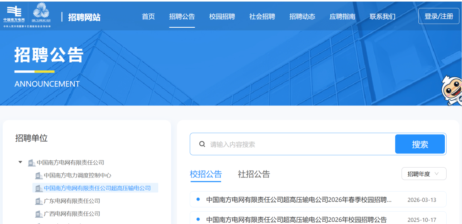The width and height of the screenshot is (462, 224).
Task: Click the date 2025-10-17
Action: click(x=422, y=220)
